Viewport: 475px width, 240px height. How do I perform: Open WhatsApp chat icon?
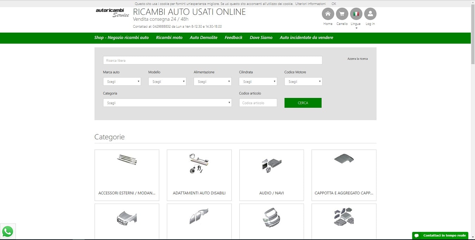coord(8,232)
